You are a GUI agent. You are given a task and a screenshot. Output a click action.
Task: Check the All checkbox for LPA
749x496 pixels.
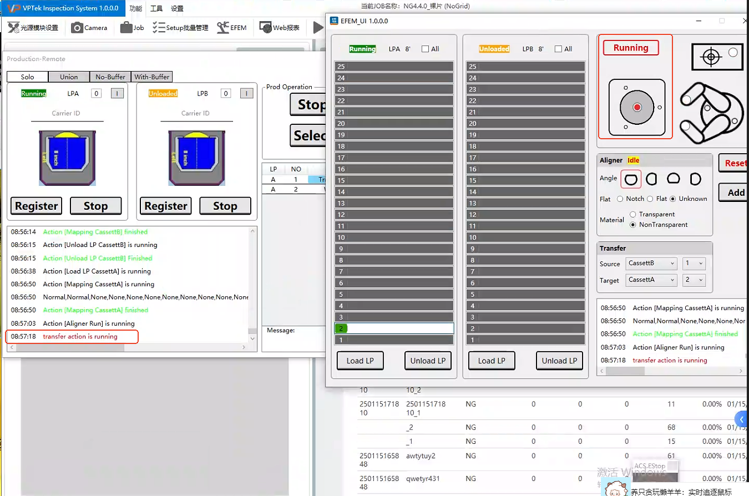coord(425,49)
